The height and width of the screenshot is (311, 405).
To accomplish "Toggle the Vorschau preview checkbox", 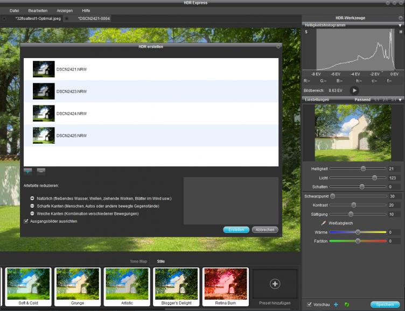I will 309,305.
